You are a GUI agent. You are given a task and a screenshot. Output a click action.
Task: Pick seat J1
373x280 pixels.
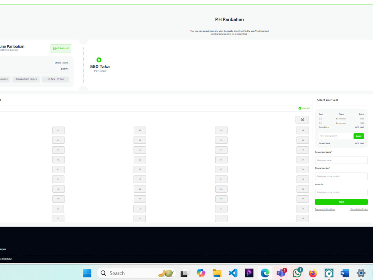58,218
